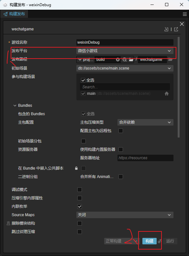The image size is (189, 256).
Task: Click the home icon beside main scene
Action: [x=166, y=94]
